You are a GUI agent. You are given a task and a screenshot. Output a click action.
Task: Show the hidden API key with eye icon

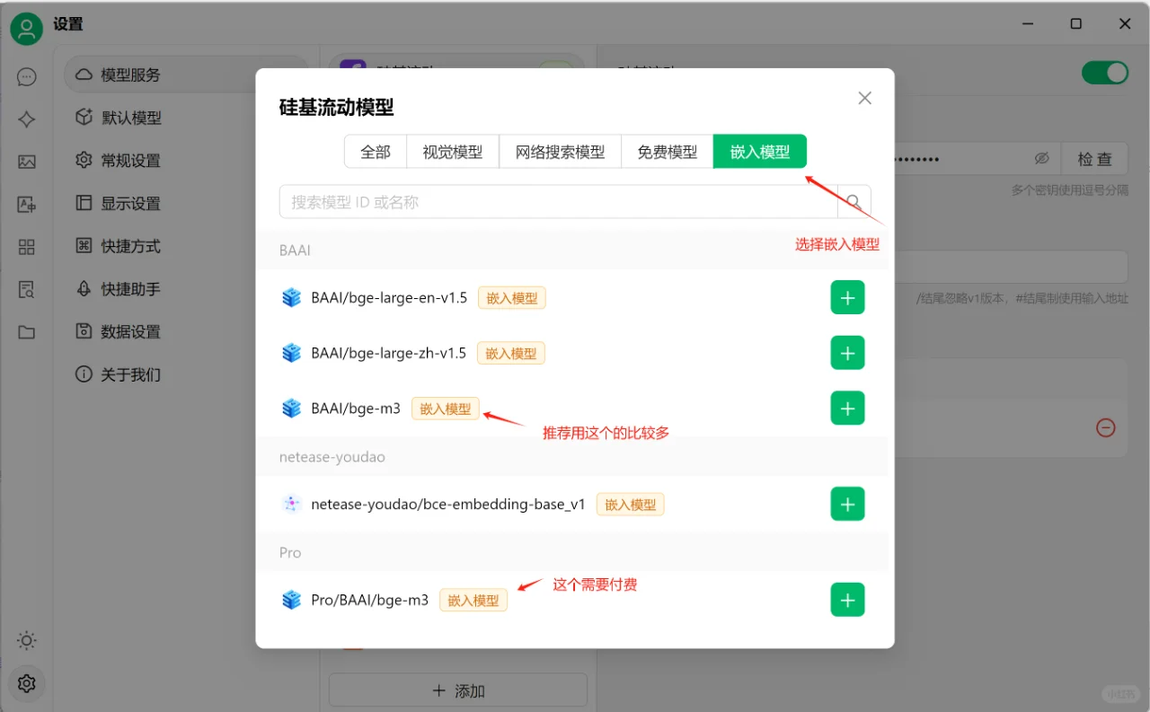tap(1041, 158)
